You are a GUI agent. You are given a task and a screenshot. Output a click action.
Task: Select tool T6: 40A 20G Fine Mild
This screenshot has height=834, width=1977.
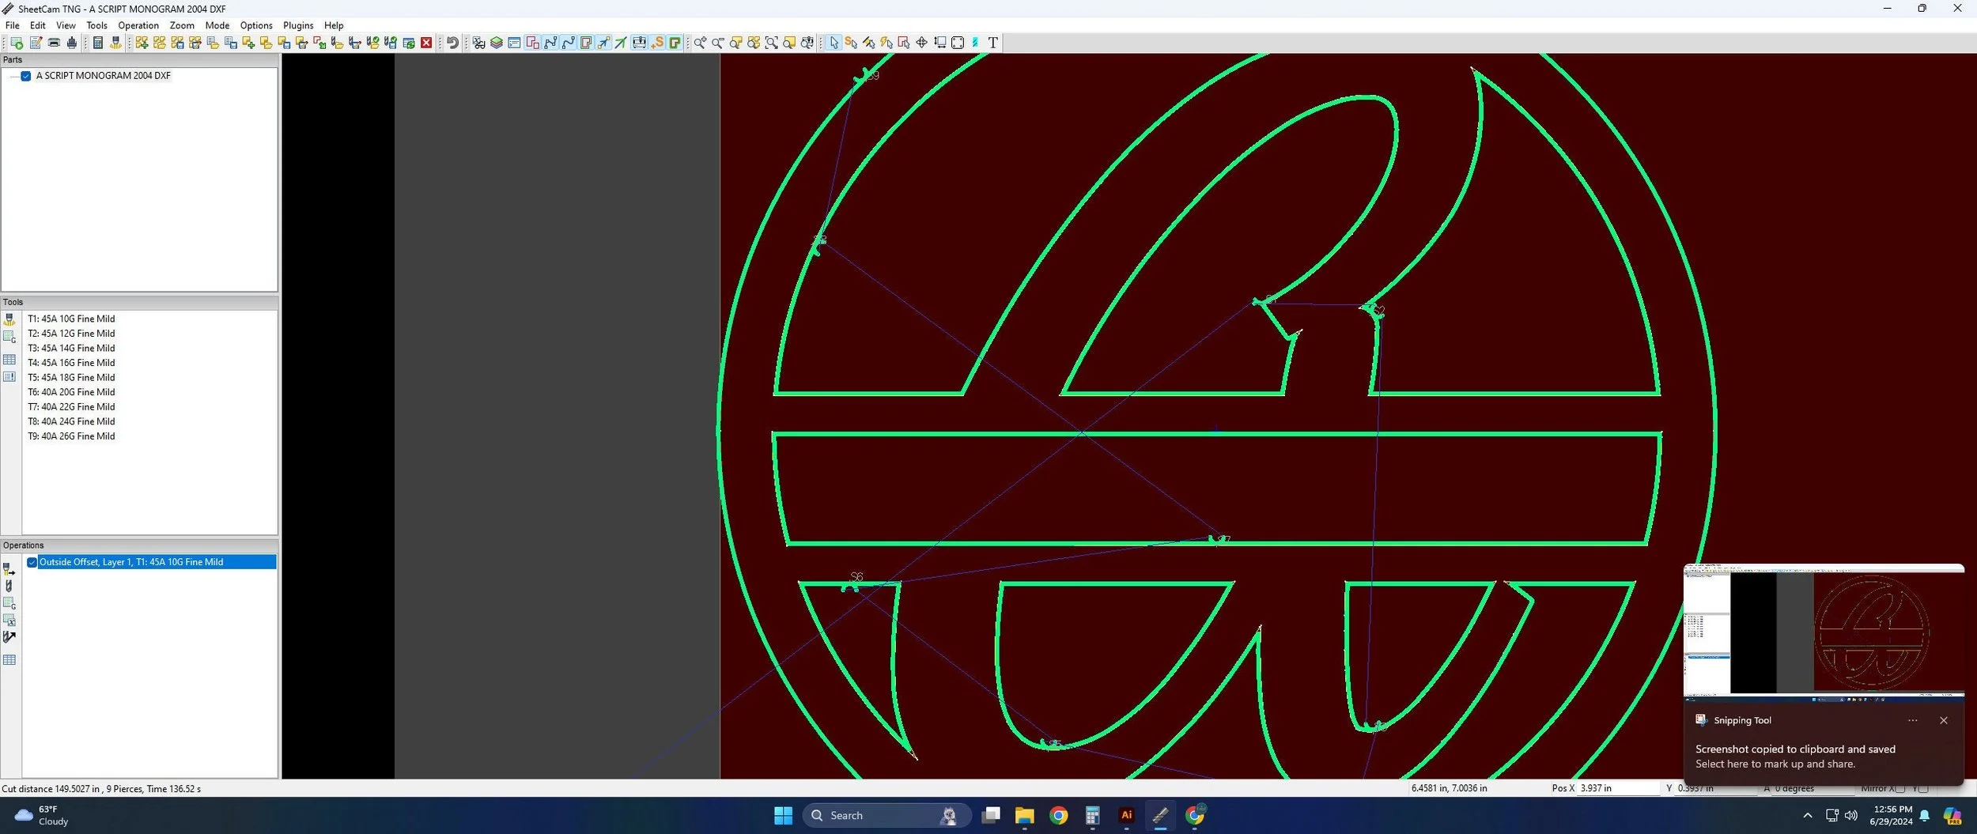(71, 392)
